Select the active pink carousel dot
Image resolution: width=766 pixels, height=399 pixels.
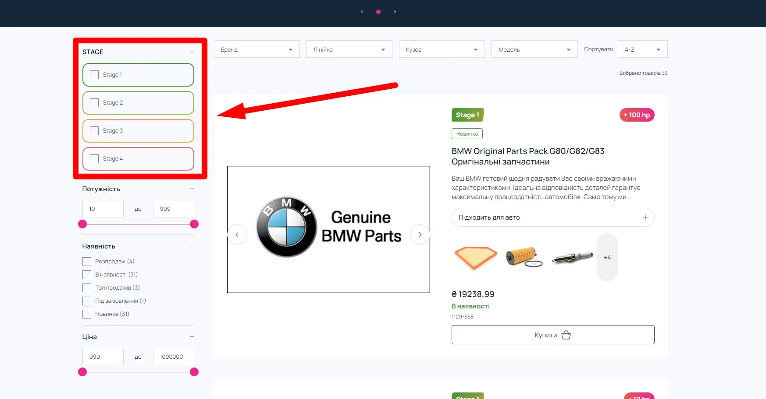click(378, 12)
